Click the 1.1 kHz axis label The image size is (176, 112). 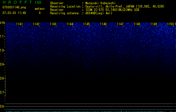point(2,36)
